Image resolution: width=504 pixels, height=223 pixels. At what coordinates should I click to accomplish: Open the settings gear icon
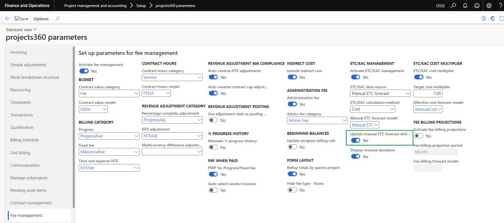pos(488,6)
